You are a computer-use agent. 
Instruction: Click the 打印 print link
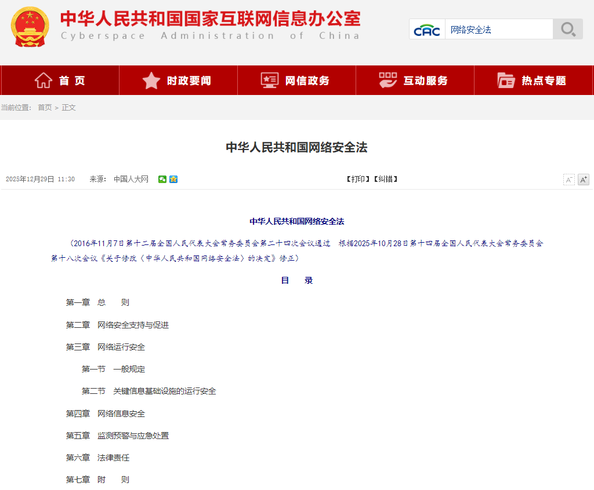[357, 179]
